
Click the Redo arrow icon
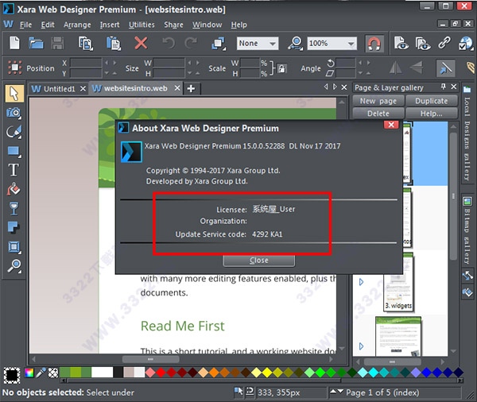point(191,43)
